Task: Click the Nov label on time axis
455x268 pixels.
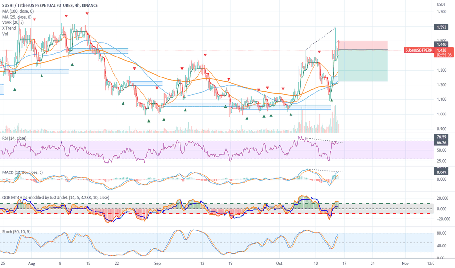Action: click(x=405, y=263)
